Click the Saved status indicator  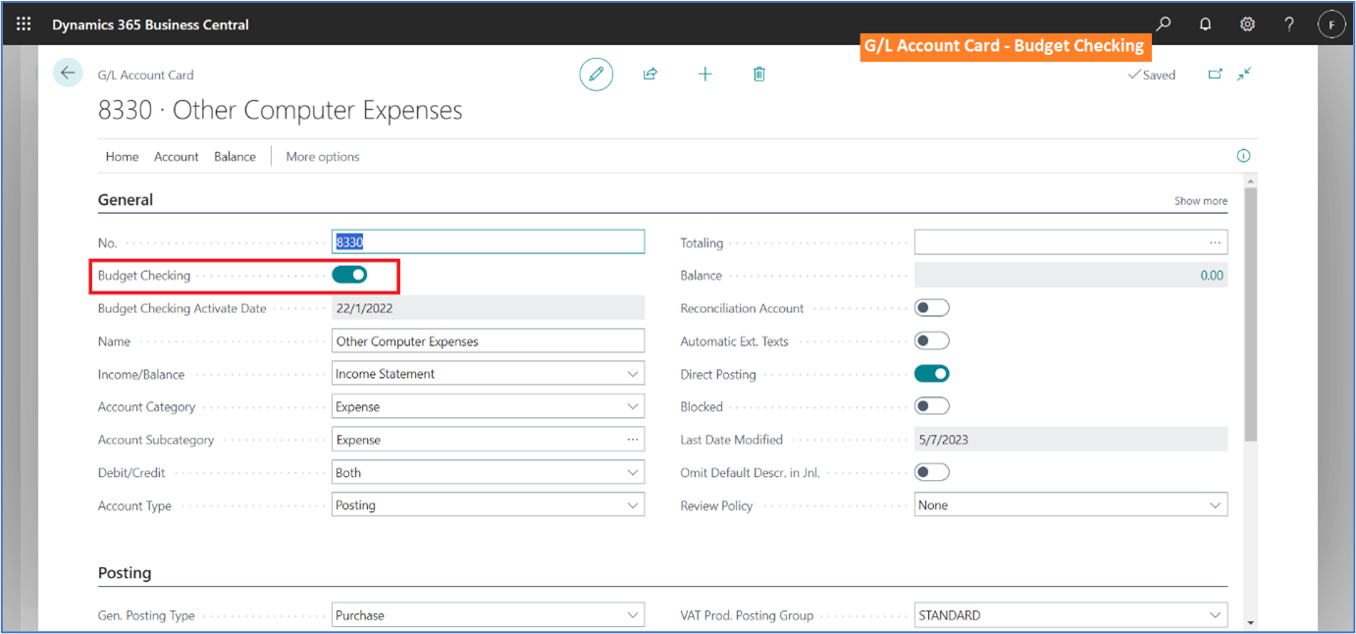pos(1152,75)
